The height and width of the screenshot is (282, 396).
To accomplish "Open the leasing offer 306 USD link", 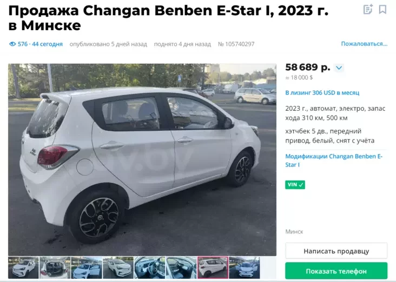I will pyautogui.click(x=322, y=92).
